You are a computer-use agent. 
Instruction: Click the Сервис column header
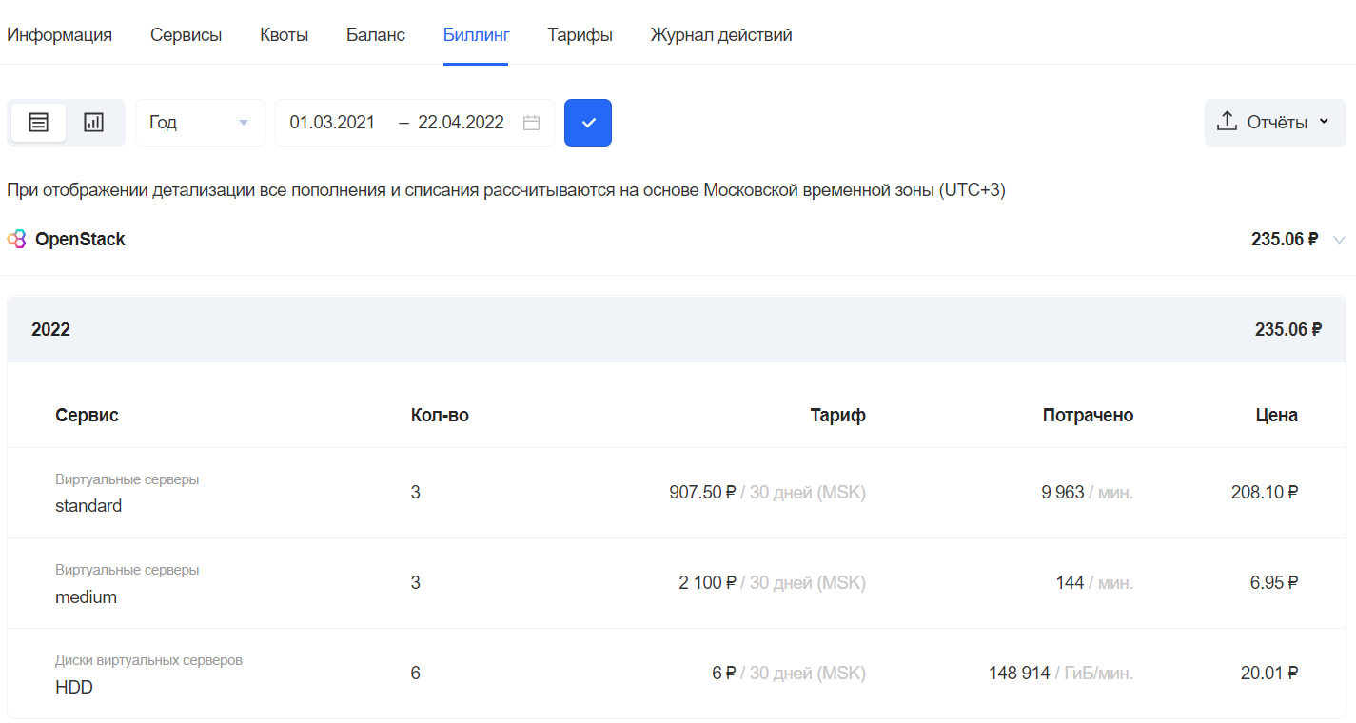click(87, 416)
